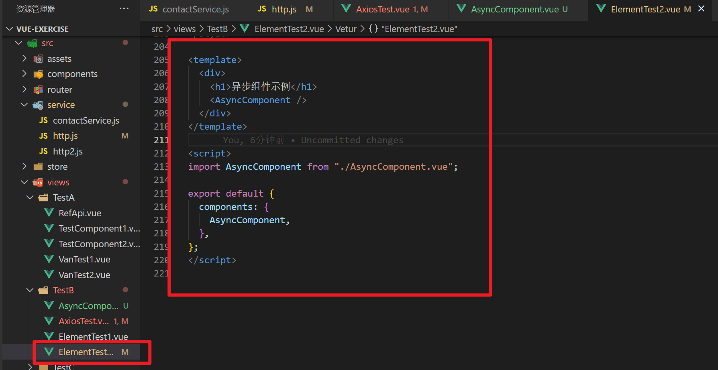Click the TestB folder icon
The width and height of the screenshot is (718, 370).
point(43,290)
